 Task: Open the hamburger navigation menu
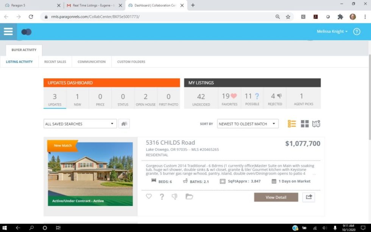pos(8,32)
